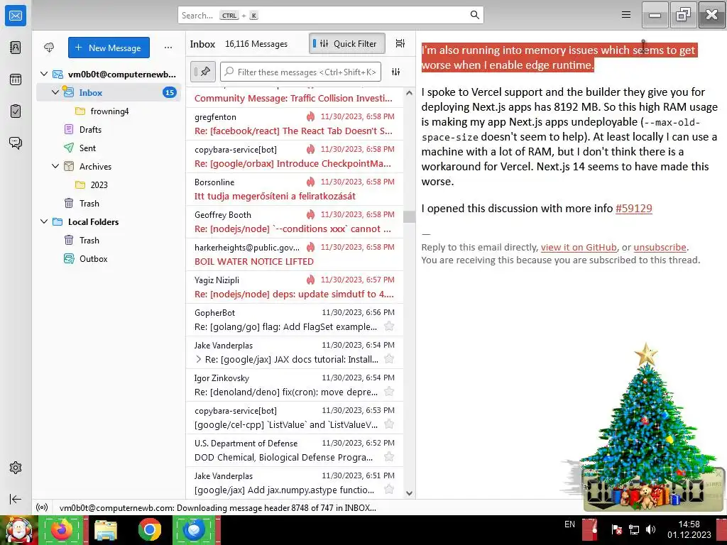Open Firefox from the taskbar

(x=62, y=529)
